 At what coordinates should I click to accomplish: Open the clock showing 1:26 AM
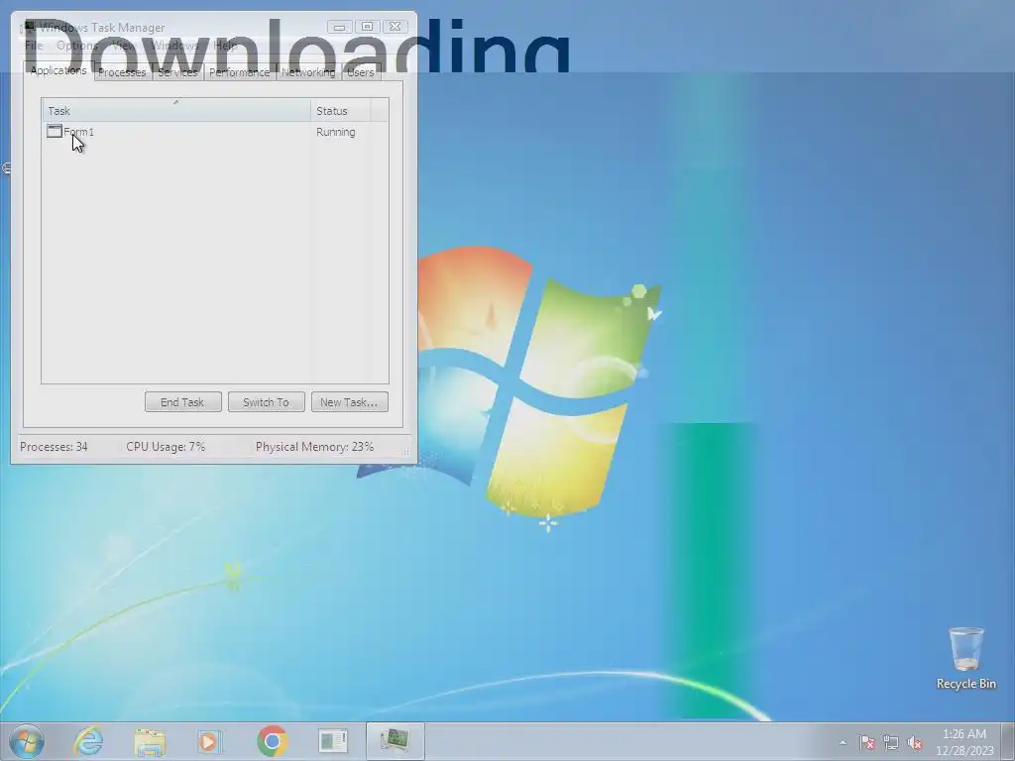[x=963, y=734]
